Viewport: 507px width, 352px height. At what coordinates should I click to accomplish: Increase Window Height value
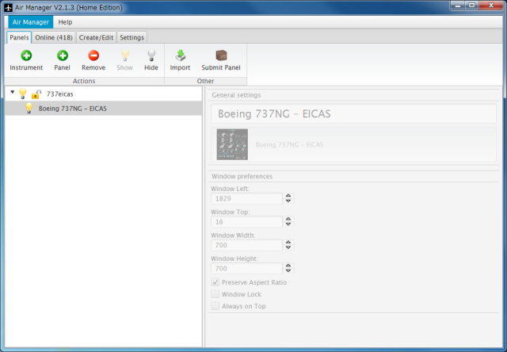[288, 266]
